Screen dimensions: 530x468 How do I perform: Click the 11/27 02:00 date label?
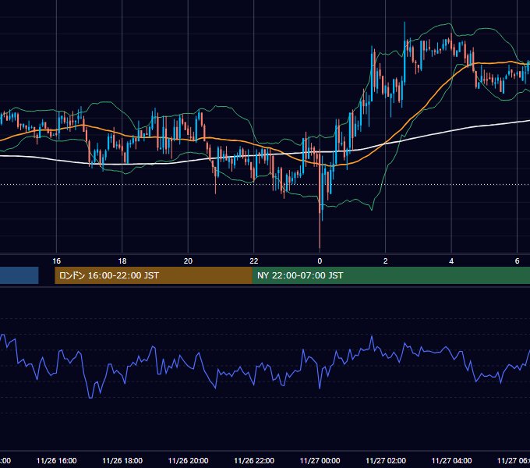point(386,460)
